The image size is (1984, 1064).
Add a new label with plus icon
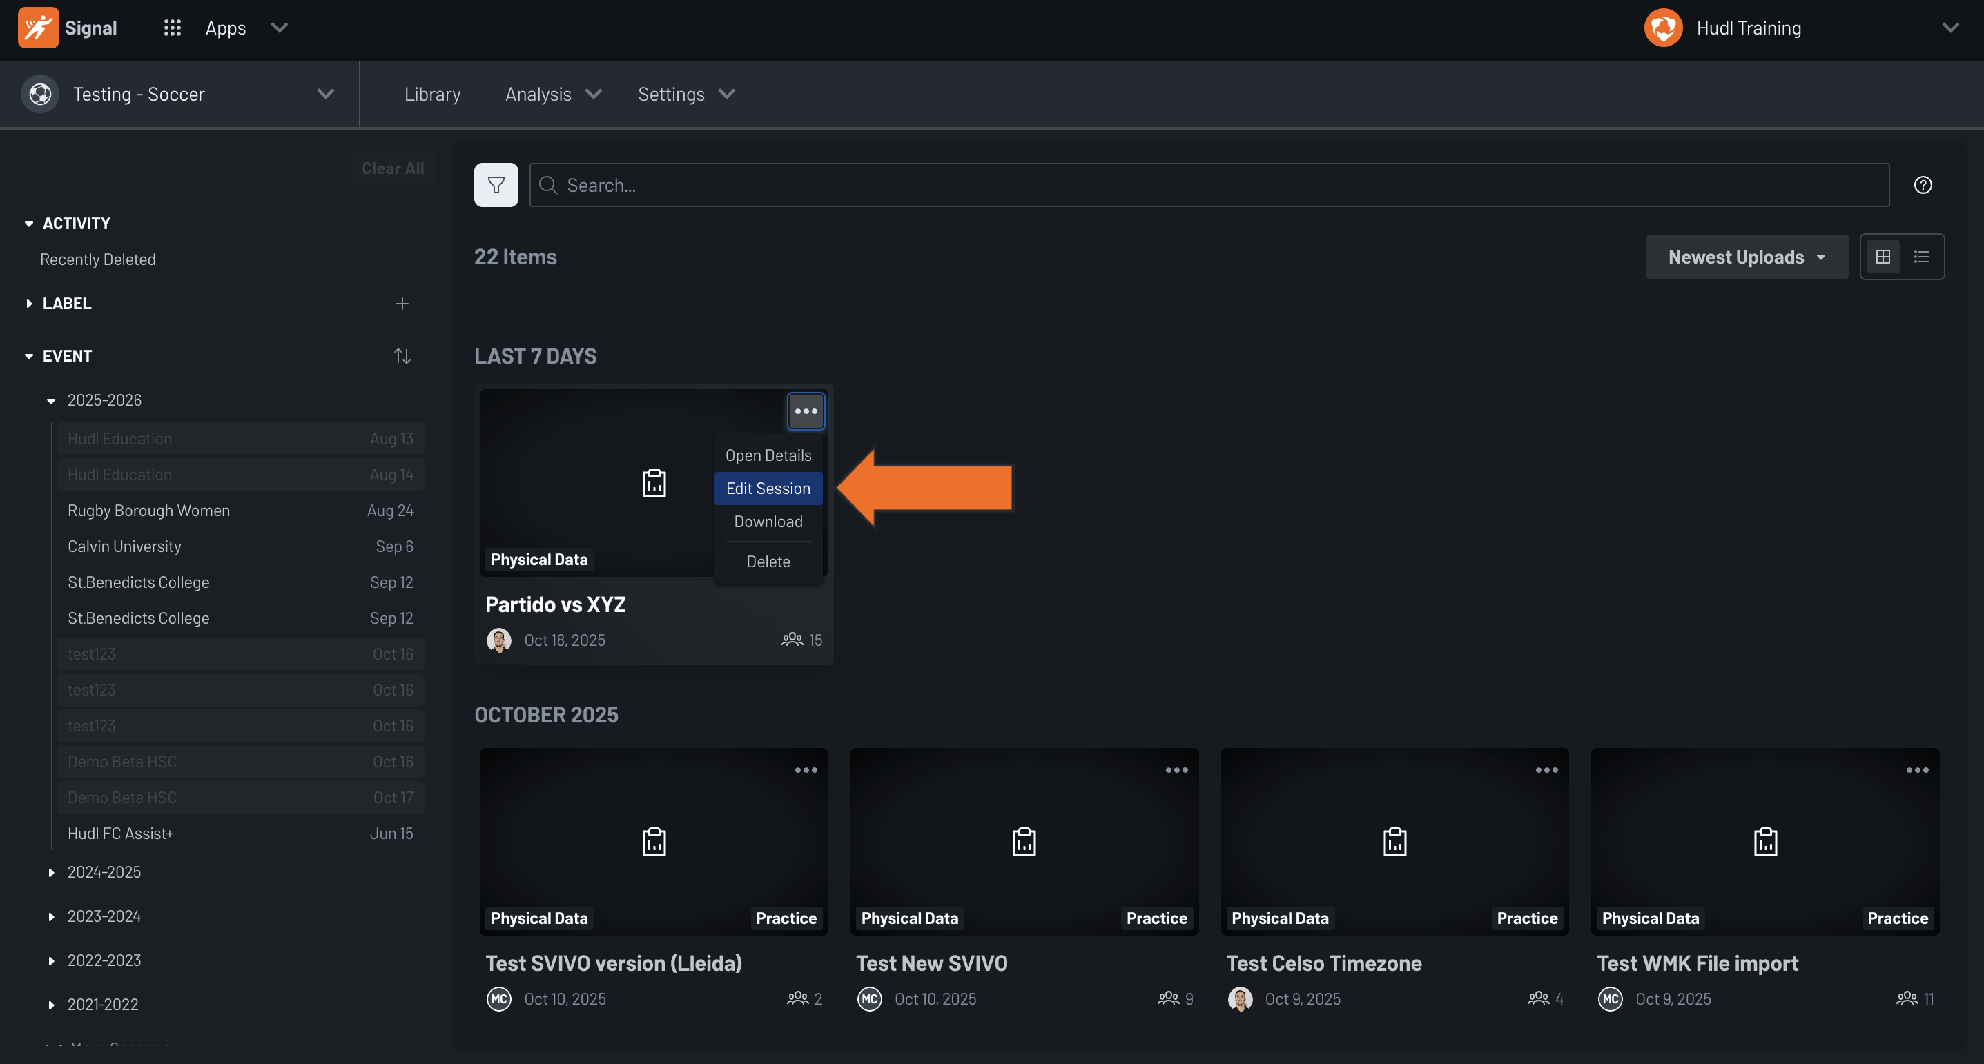click(402, 304)
